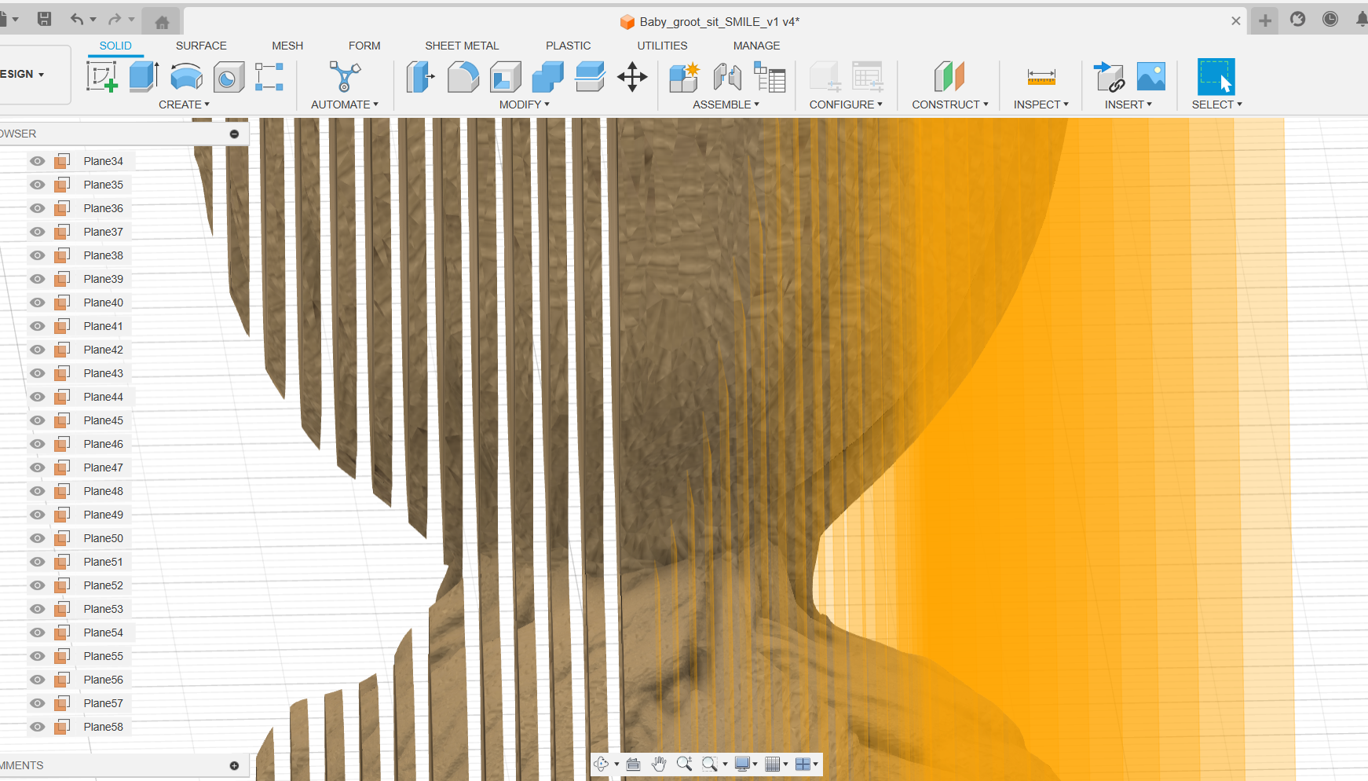The image size is (1368, 781).
Task: Toggle visibility of Plane54
Action: [37, 632]
